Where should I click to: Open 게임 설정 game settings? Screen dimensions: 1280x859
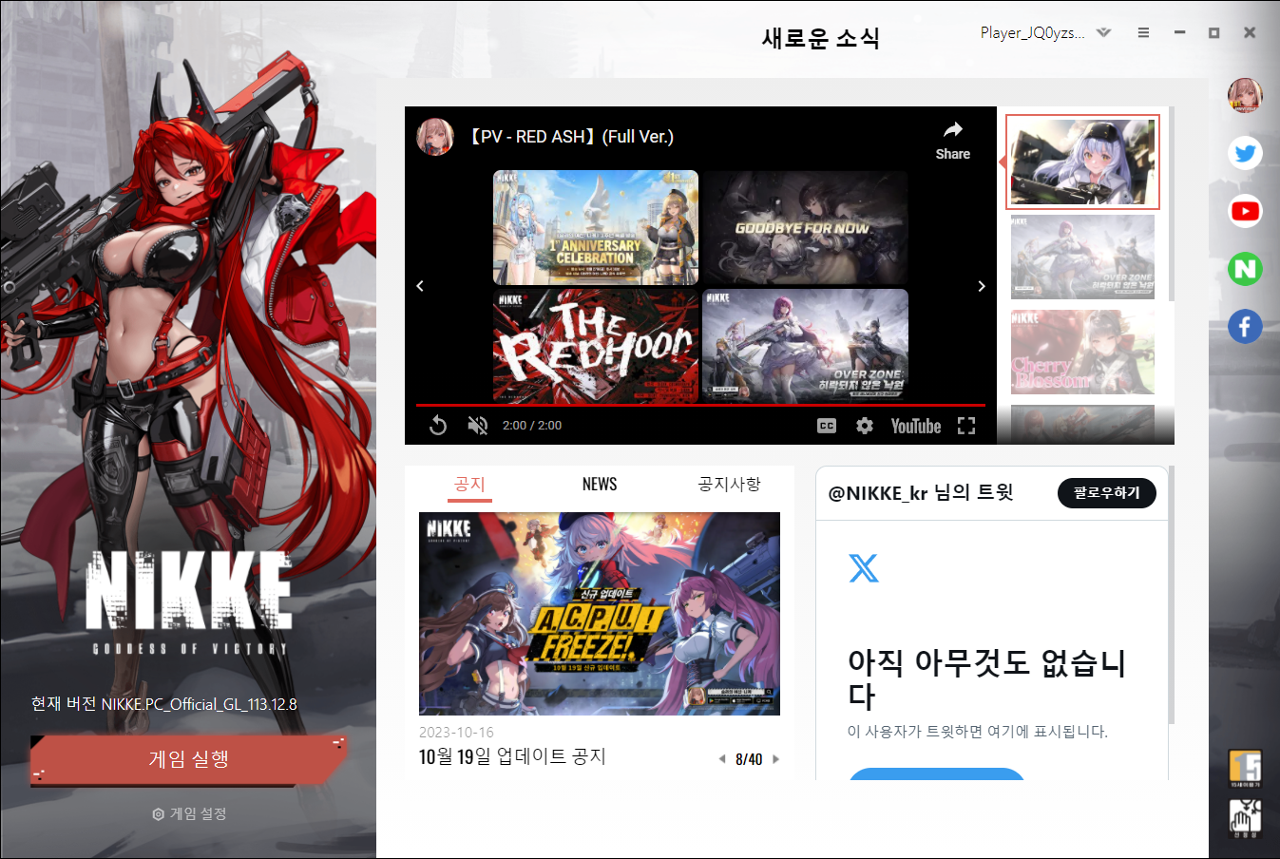189,814
